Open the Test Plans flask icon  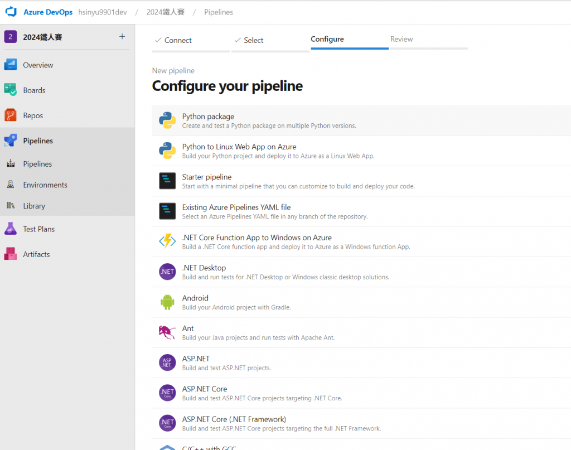tap(11, 229)
